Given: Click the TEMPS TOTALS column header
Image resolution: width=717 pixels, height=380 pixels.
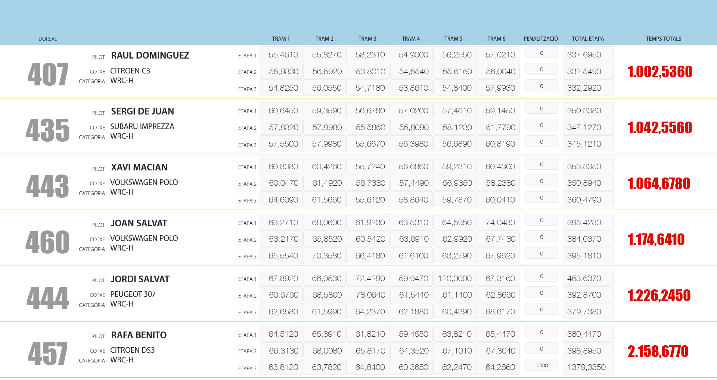Looking at the screenshot, I should 663,39.
